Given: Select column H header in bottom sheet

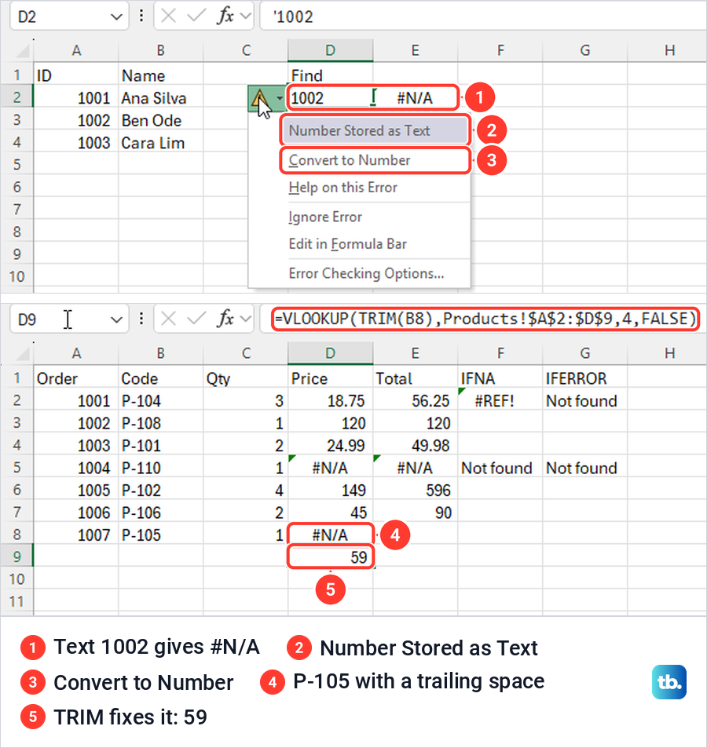Looking at the screenshot, I should 669,353.
